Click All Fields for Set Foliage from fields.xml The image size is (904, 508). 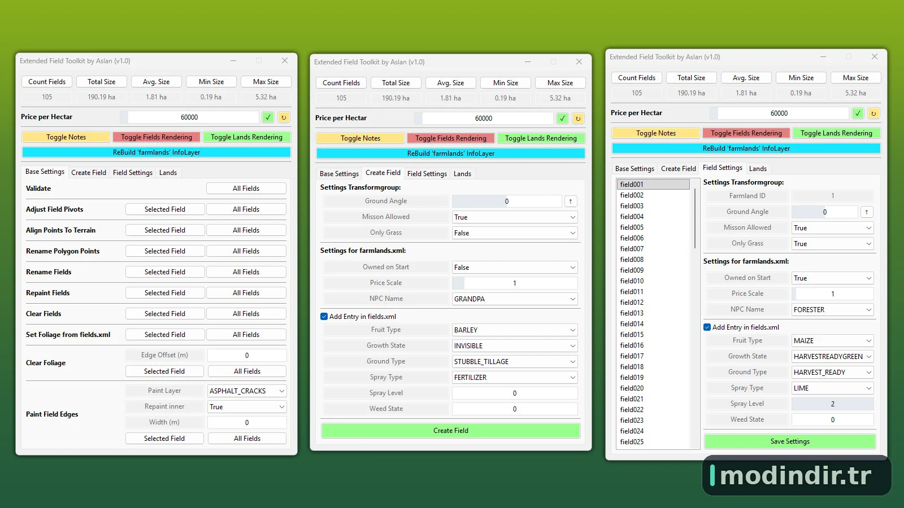(246, 335)
